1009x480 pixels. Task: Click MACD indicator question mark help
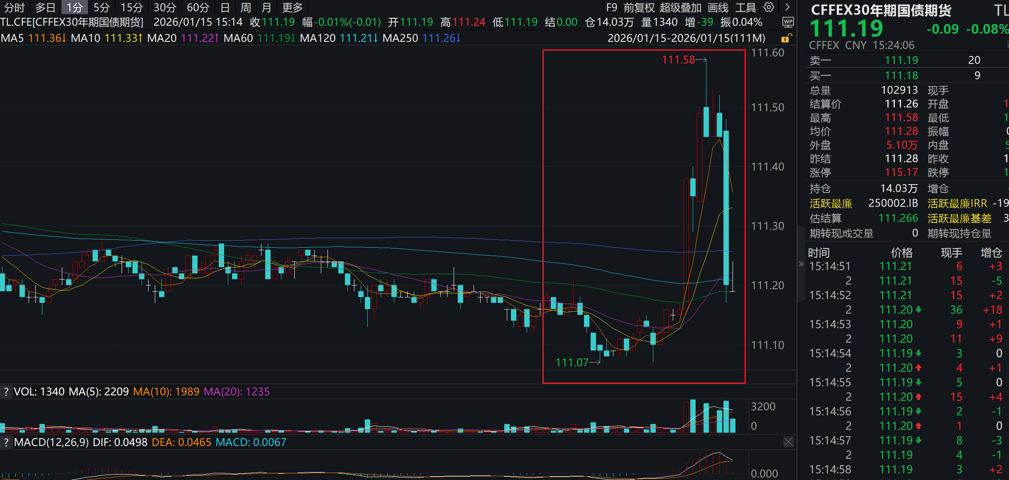[x=6, y=442]
